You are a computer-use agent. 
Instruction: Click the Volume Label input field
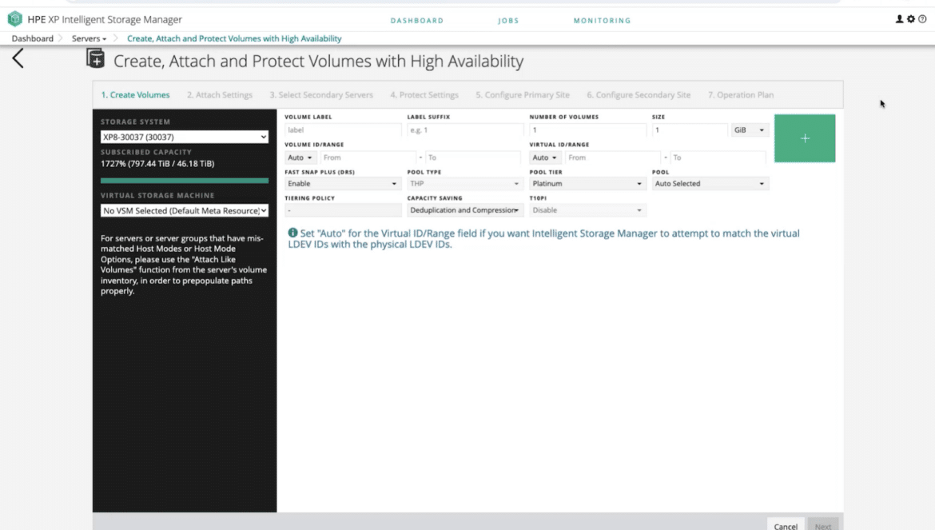tap(343, 130)
